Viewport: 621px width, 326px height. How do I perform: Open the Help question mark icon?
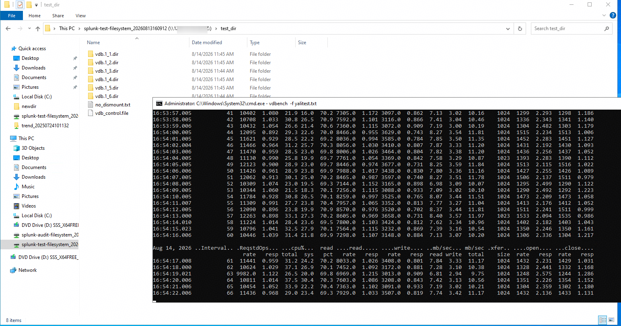613,16
